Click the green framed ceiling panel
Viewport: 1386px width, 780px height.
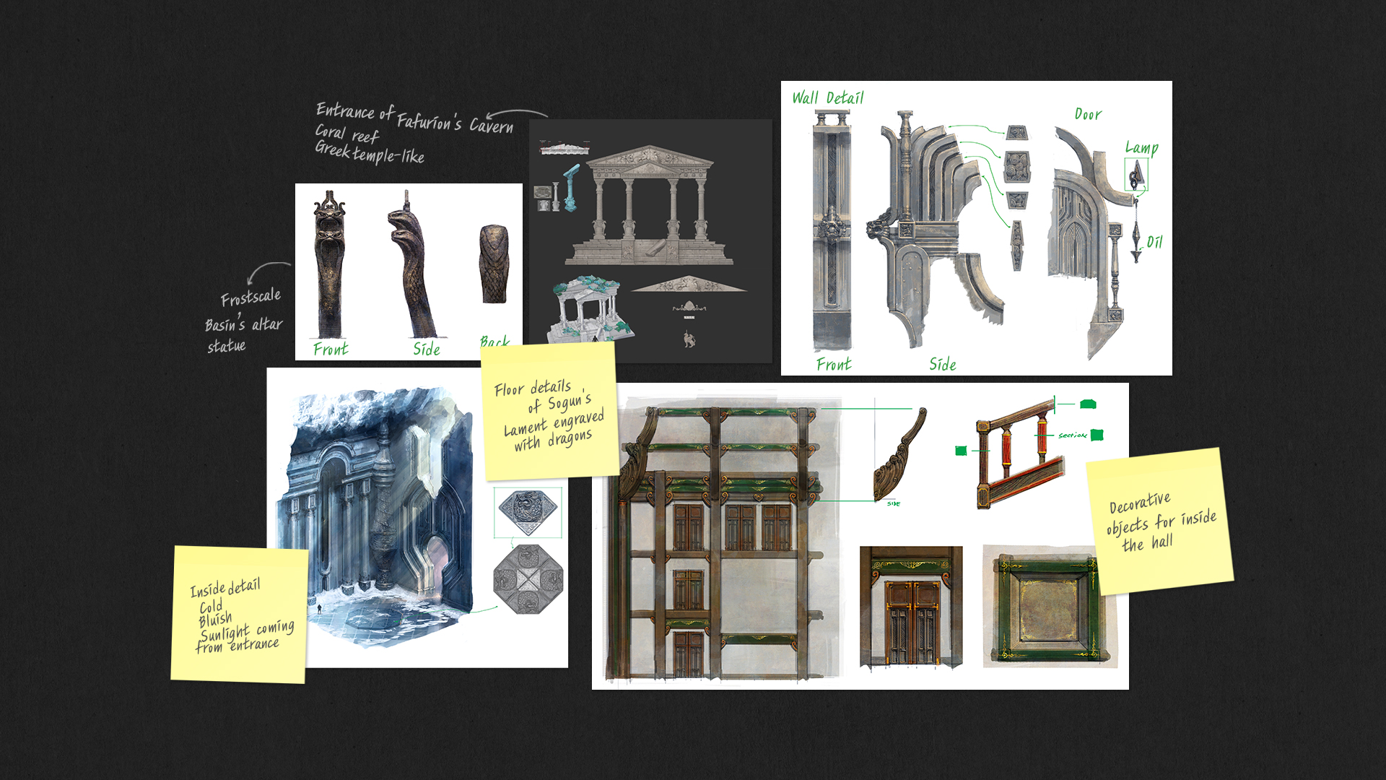(x=1045, y=607)
